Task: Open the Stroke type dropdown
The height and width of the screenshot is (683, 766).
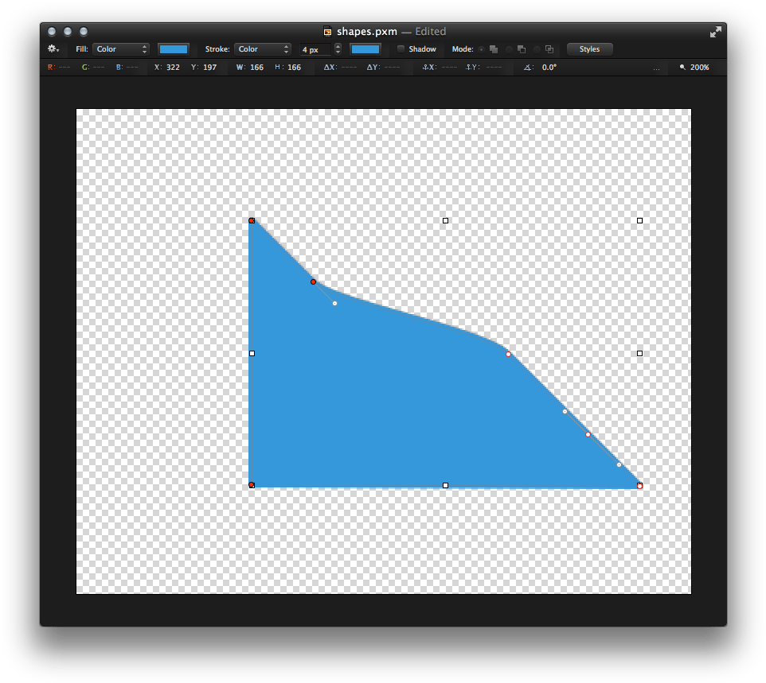Action: [x=262, y=49]
